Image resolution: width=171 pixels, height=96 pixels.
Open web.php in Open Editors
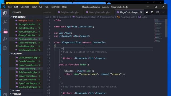26,21
